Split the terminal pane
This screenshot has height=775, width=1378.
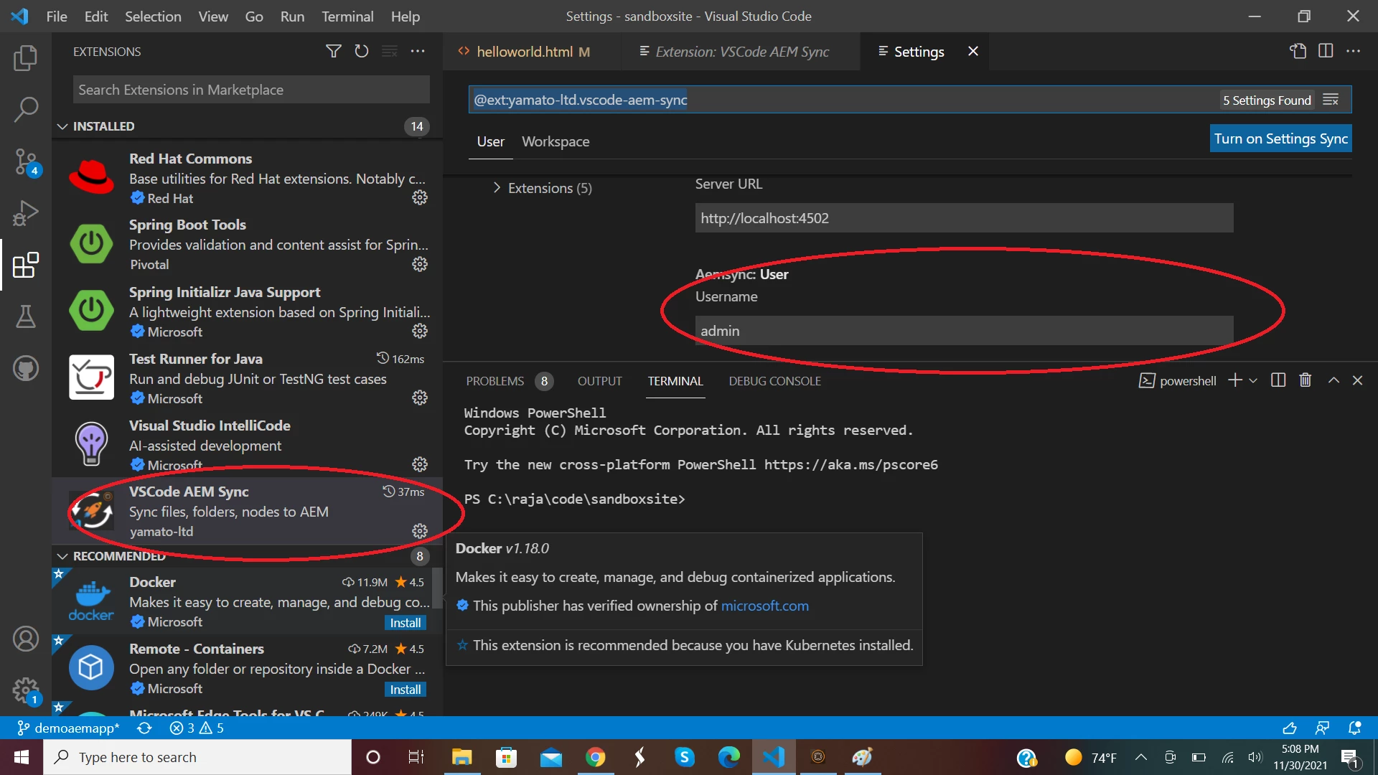(1278, 380)
